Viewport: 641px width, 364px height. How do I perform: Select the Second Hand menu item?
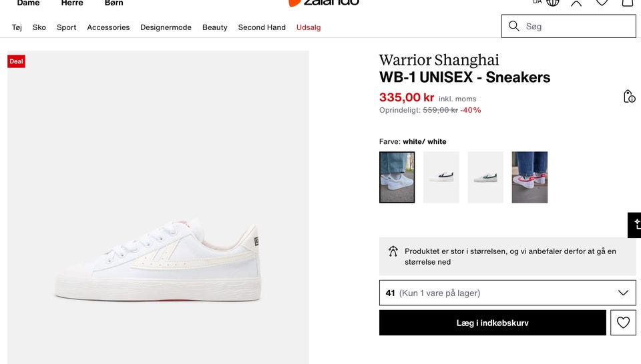click(x=262, y=27)
